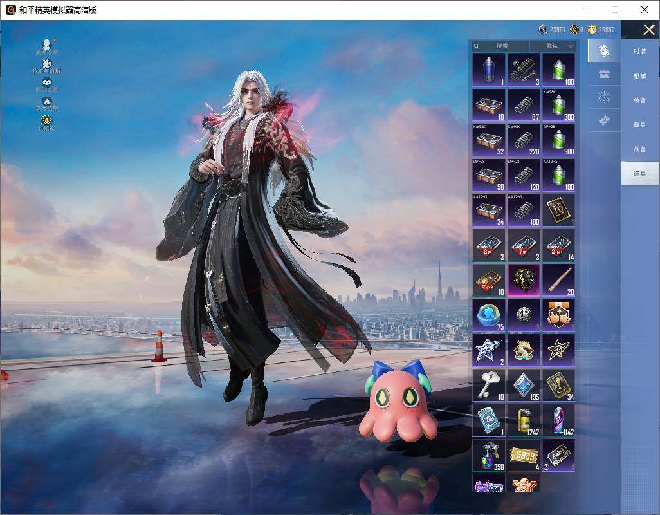Select the highlighted dark emblem item
Screen dimensions: 660x515
(524, 281)
